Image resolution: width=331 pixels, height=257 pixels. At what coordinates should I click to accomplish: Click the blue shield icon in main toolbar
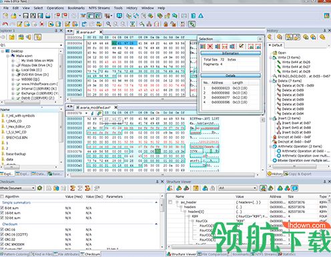pyautogui.click(x=119, y=15)
